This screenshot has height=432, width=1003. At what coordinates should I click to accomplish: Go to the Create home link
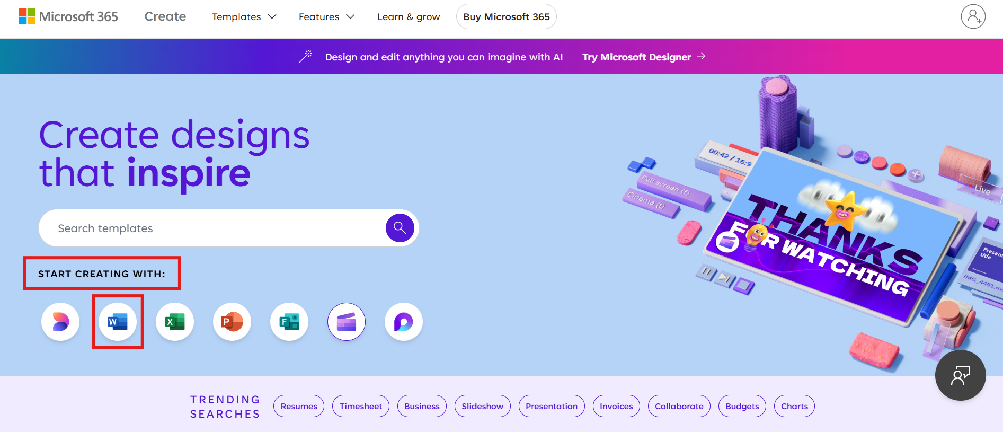[x=165, y=16]
